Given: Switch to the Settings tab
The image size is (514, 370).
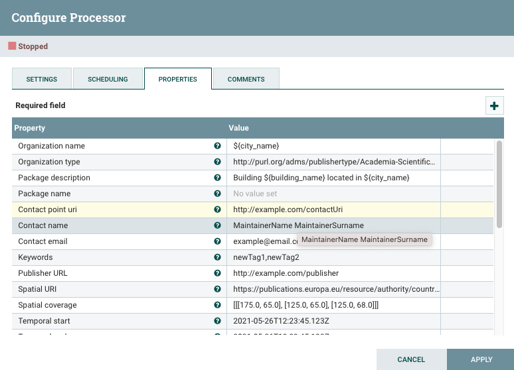Looking at the screenshot, I should [42, 79].
